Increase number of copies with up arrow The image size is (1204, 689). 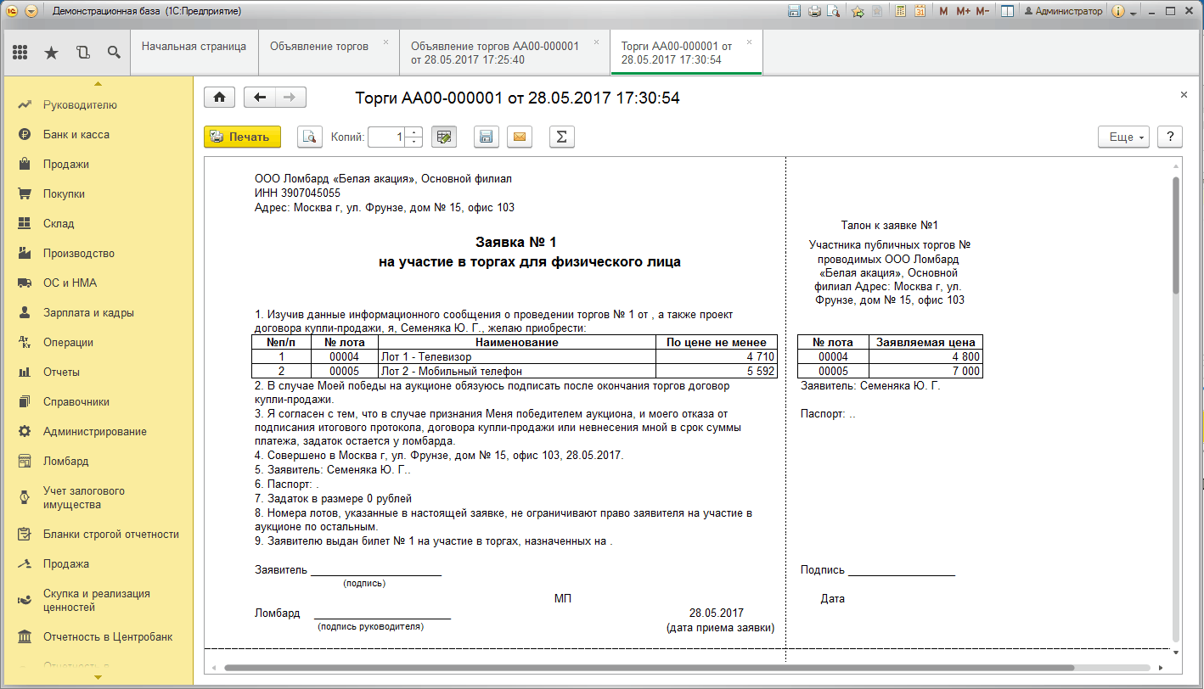point(414,132)
